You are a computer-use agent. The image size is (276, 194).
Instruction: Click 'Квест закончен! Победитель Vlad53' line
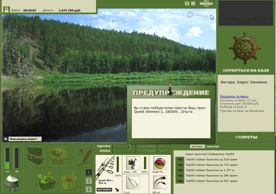[210, 154]
